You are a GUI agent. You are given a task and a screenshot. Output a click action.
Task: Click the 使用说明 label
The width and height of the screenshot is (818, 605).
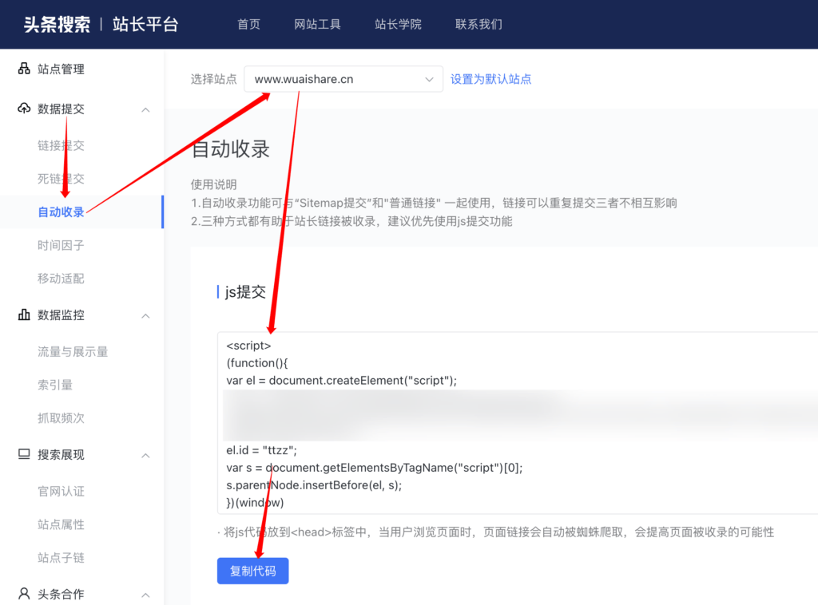point(214,184)
